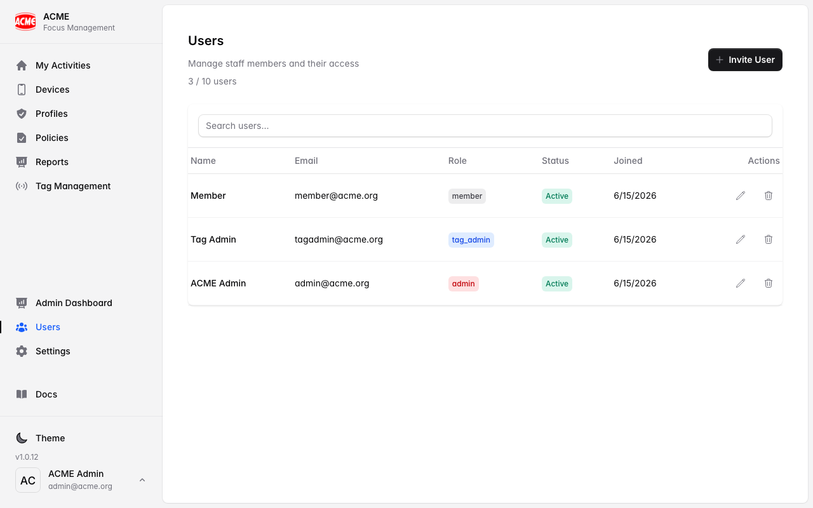The width and height of the screenshot is (813, 508).
Task: Click the Users page heading
Action: click(206, 41)
